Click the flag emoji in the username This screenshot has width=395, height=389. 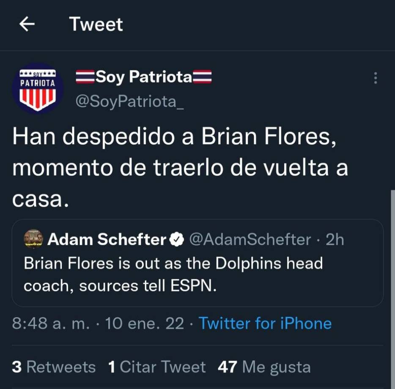click(85, 77)
